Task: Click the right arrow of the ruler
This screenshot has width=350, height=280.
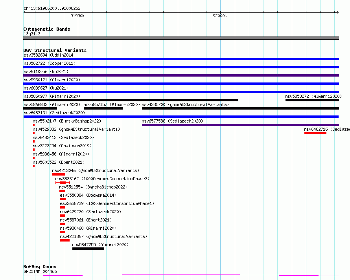Action: coord(337,13)
